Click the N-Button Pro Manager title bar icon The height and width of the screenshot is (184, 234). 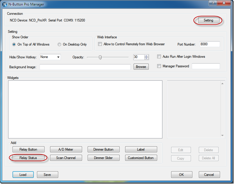(x=5, y=4)
